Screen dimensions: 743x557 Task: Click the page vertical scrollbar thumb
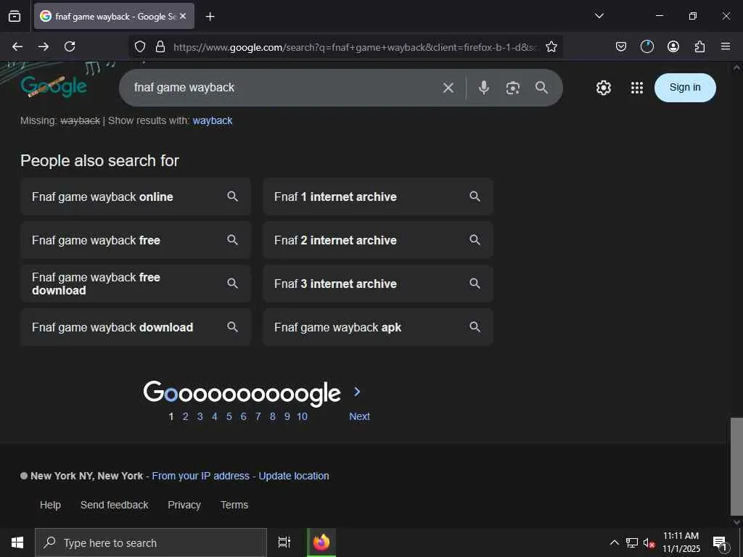click(x=736, y=466)
